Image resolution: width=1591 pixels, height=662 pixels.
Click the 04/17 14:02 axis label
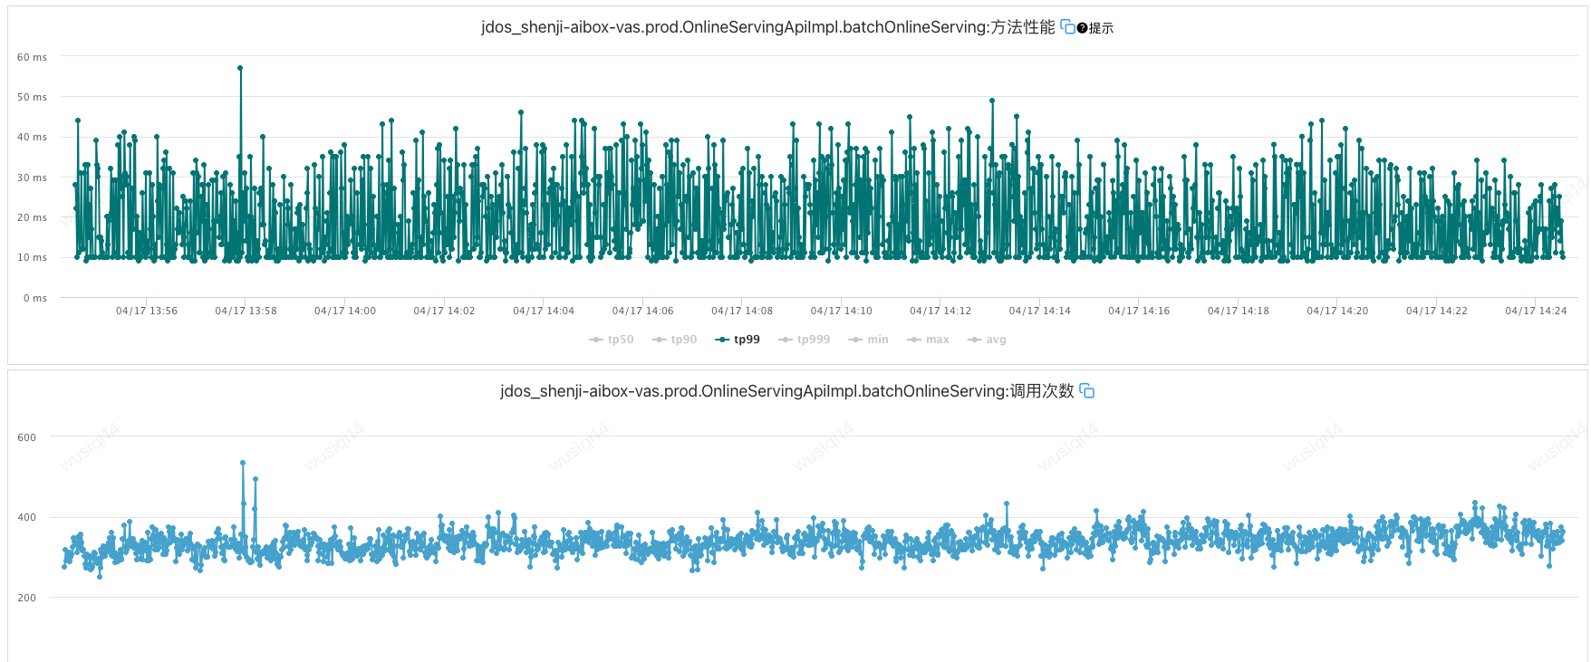click(x=445, y=311)
